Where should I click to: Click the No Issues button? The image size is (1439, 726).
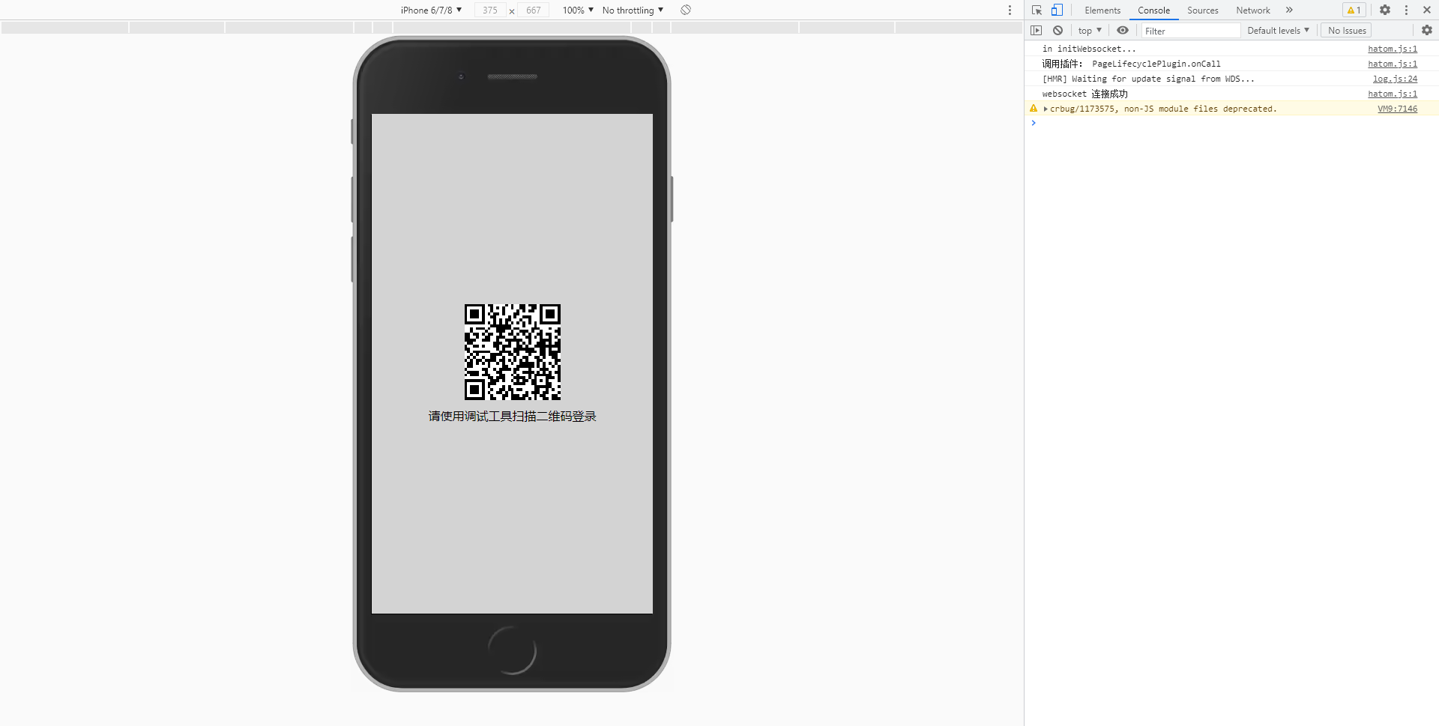point(1346,30)
